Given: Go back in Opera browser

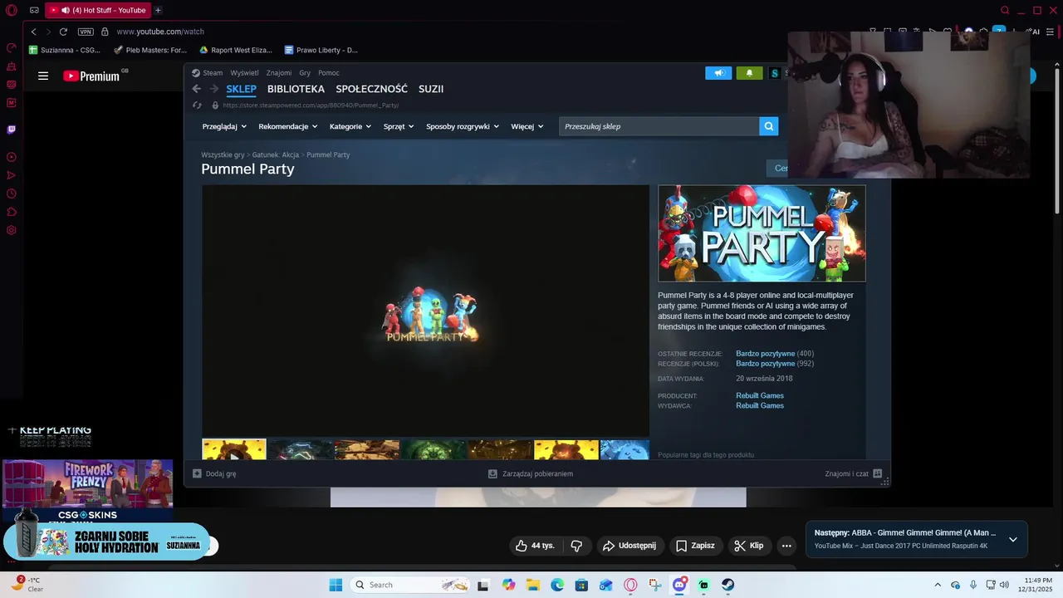Looking at the screenshot, I should point(33,32).
